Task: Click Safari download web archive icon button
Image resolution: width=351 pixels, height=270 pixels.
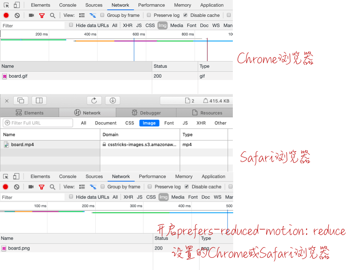Action: 113,101
